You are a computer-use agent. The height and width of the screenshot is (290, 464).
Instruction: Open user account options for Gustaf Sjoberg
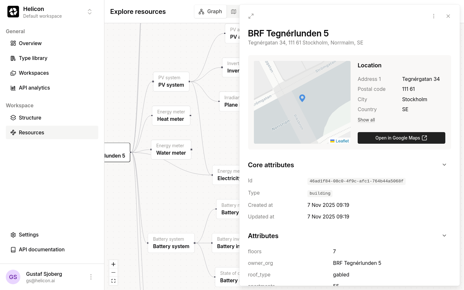pos(91,277)
